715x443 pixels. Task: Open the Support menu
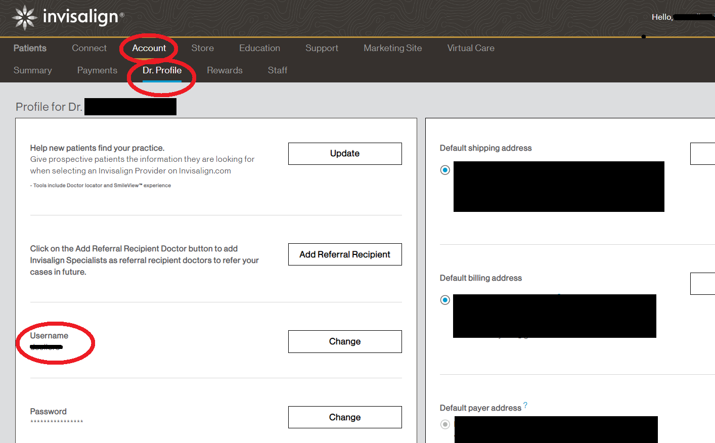point(322,48)
